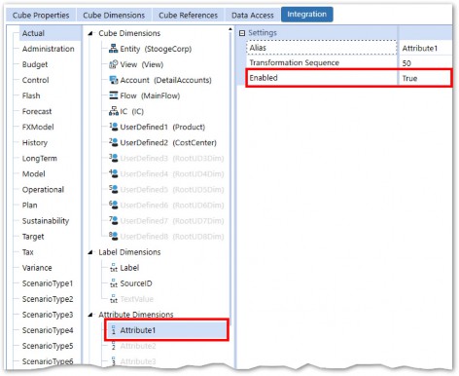Click the Attribute1 icon
Screen dimensions: 459x376
tap(114, 330)
